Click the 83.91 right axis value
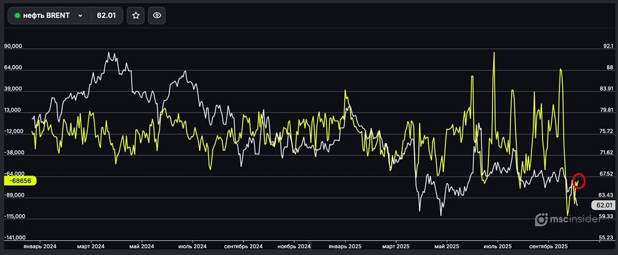 click(x=607, y=89)
